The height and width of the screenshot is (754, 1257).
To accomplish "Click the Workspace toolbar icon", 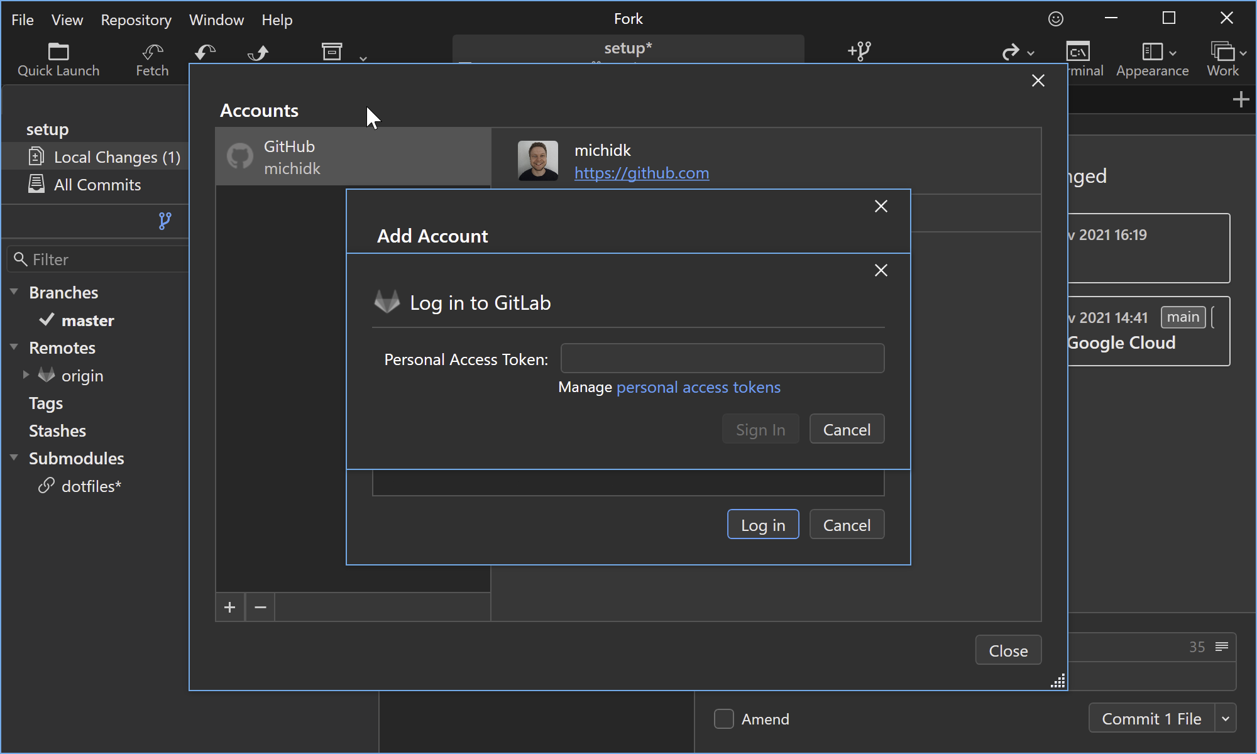I will coord(1222,52).
